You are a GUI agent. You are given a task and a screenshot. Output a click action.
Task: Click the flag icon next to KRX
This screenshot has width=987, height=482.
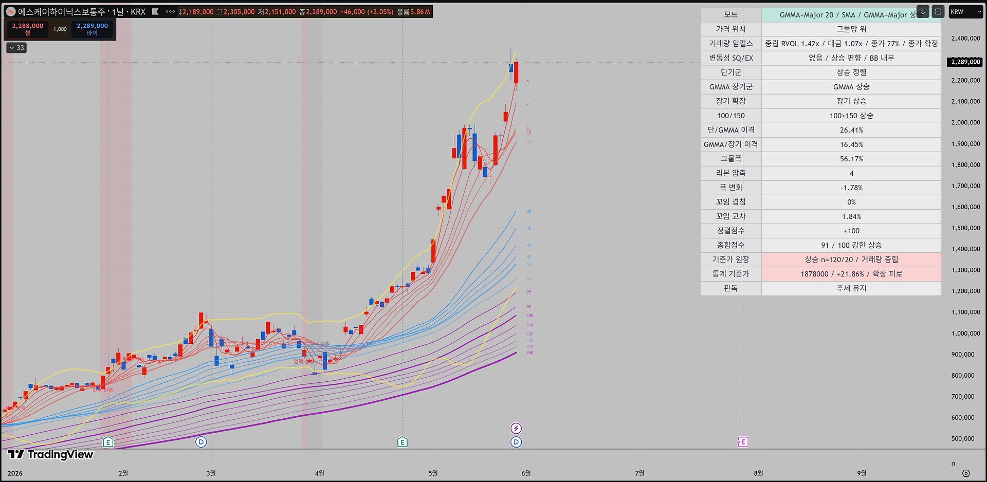[155, 11]
